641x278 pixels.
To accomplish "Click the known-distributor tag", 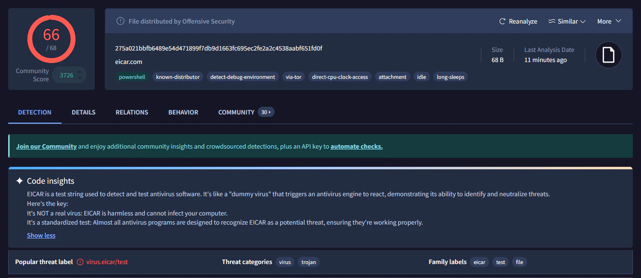I will (178, 77).
